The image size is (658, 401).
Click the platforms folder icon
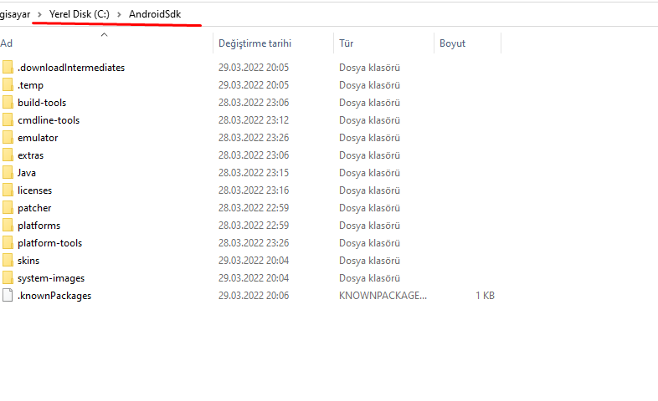[8, 226]
